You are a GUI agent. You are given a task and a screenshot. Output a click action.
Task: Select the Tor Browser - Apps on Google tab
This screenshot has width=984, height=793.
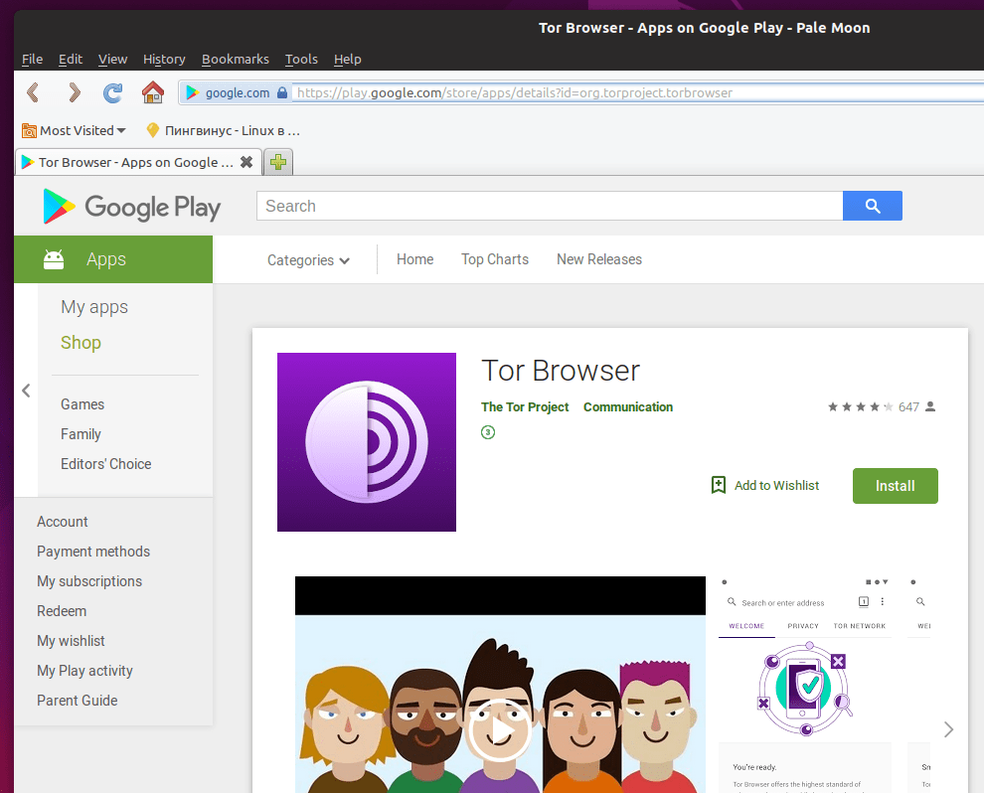pos(137,163)
